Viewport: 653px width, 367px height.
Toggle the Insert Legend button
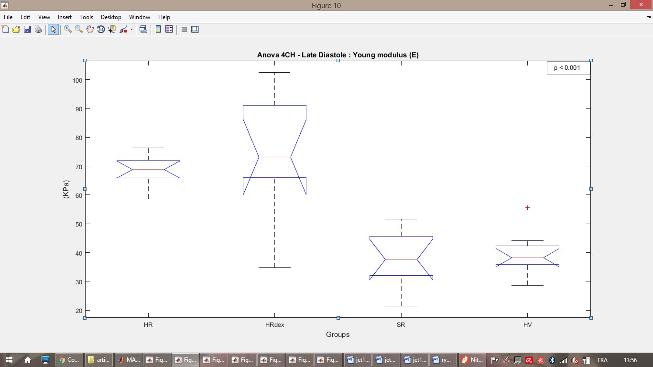click(169, 30)
